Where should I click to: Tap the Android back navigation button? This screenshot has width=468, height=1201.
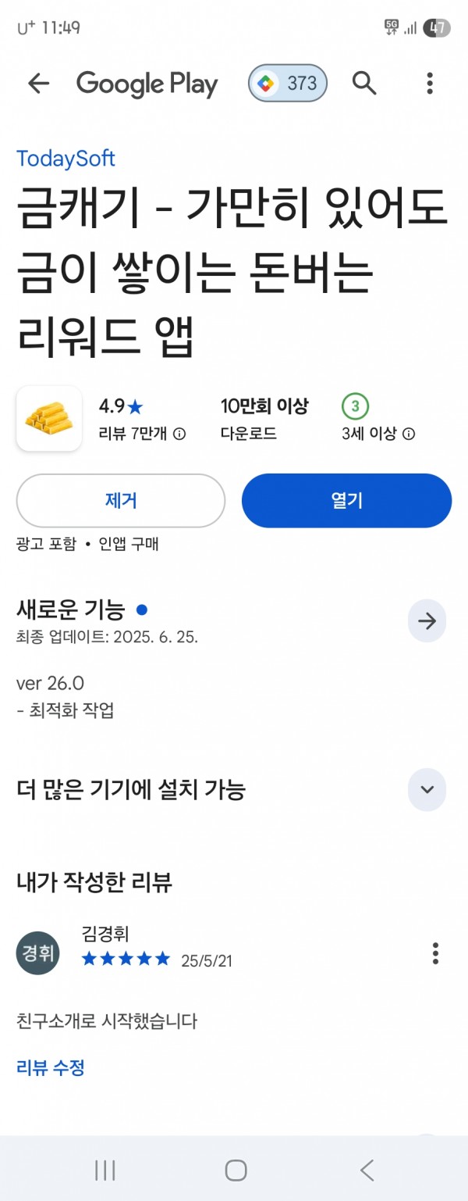point(367,1170)
